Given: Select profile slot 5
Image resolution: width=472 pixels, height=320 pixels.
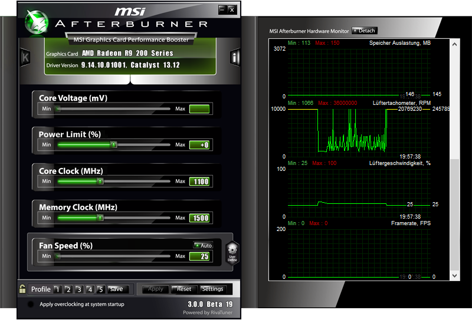Looking at the screenshot, I should click(100, 289).
